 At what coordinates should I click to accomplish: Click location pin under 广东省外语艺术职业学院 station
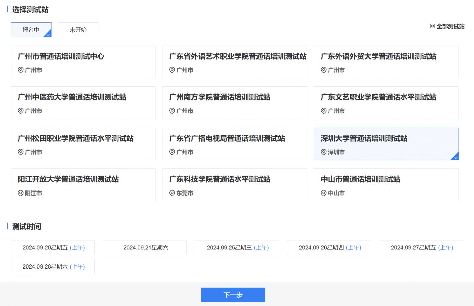(172, 70)
